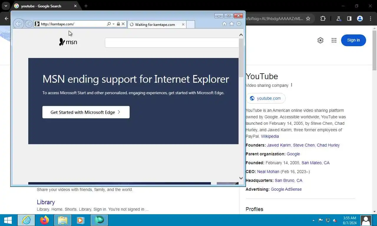Image resolution: width=377 pixels, height=226 pixels.
Task: Click the search magnifier in IE address bar
Action: [x=109, y=24]
